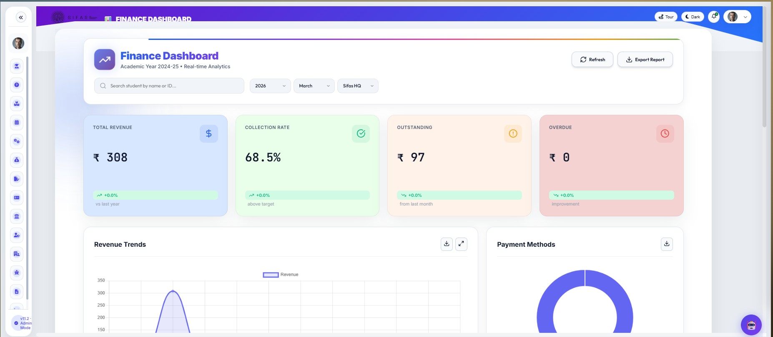Click the Refresh button

[x=592, y=59]
